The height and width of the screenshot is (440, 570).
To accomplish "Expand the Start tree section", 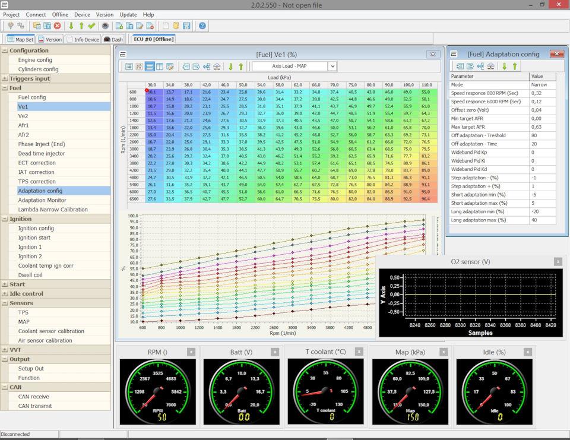I will [x=4, y=284].
